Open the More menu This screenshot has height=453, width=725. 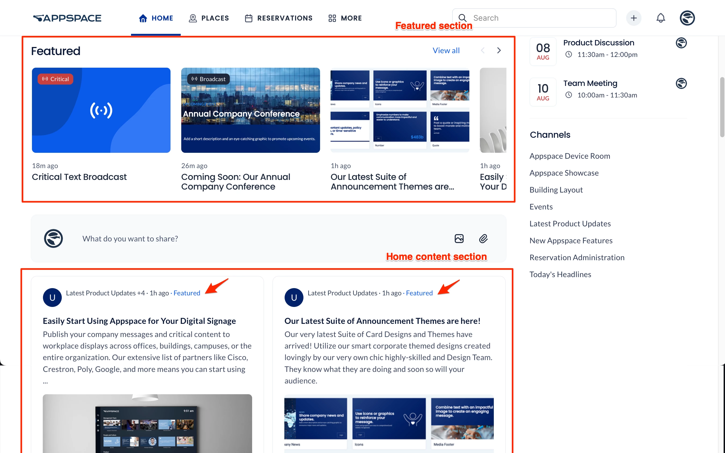click(x=345, y=18)
